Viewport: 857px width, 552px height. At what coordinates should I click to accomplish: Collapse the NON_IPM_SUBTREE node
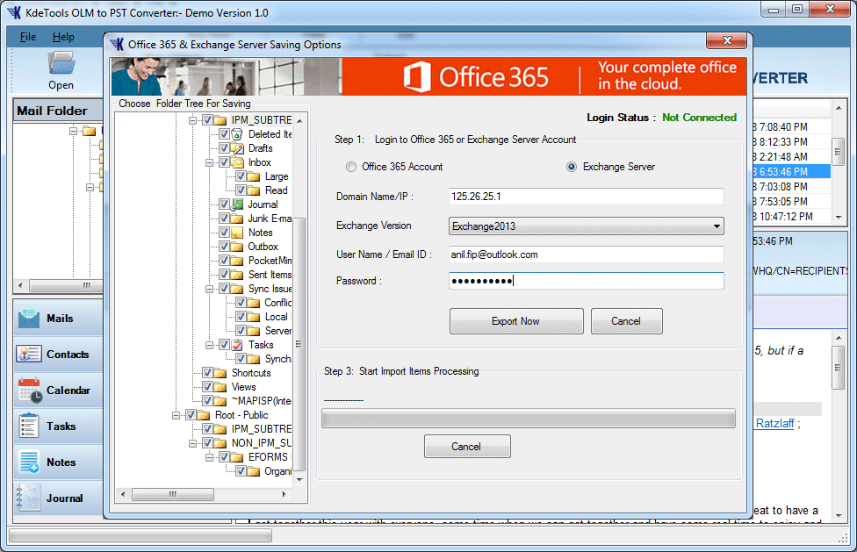(x=192, y=443)
